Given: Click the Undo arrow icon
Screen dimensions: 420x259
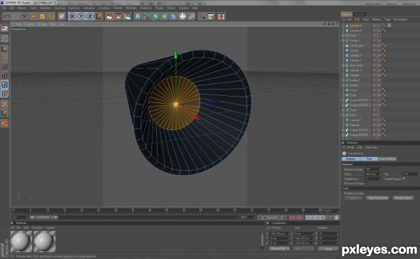Looking at the screenshot, I should coord(6,16).
